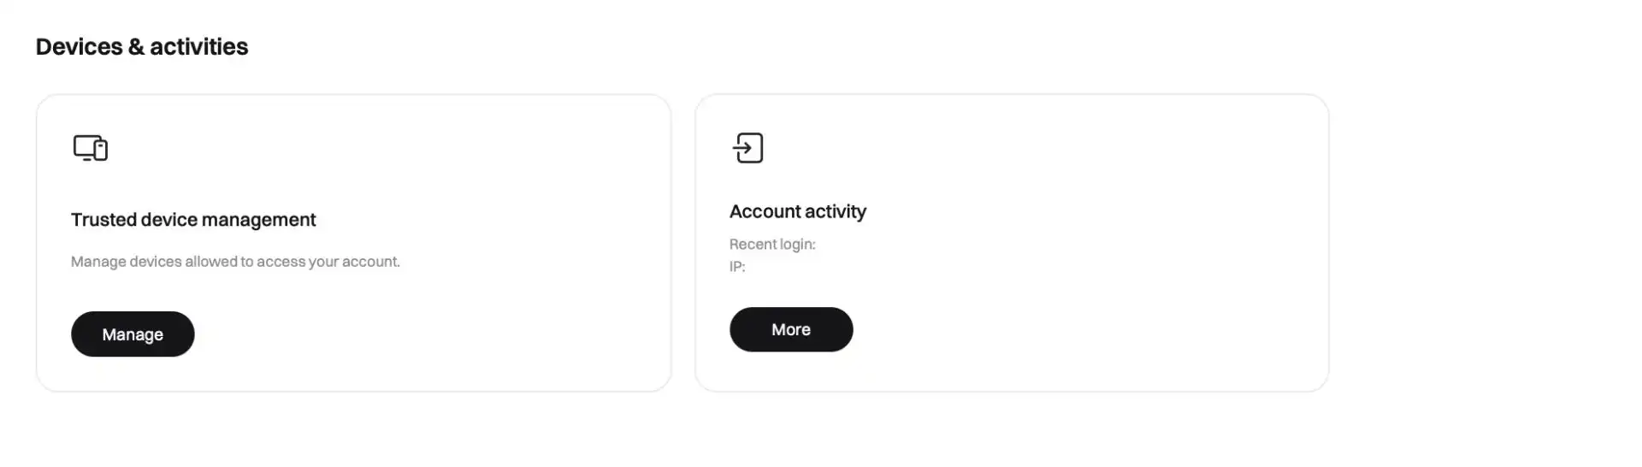The width and height of the screenshot is (1642, 467).
Task: Click the 'Manage devices allowed' description text
Action: click(235, 262)
